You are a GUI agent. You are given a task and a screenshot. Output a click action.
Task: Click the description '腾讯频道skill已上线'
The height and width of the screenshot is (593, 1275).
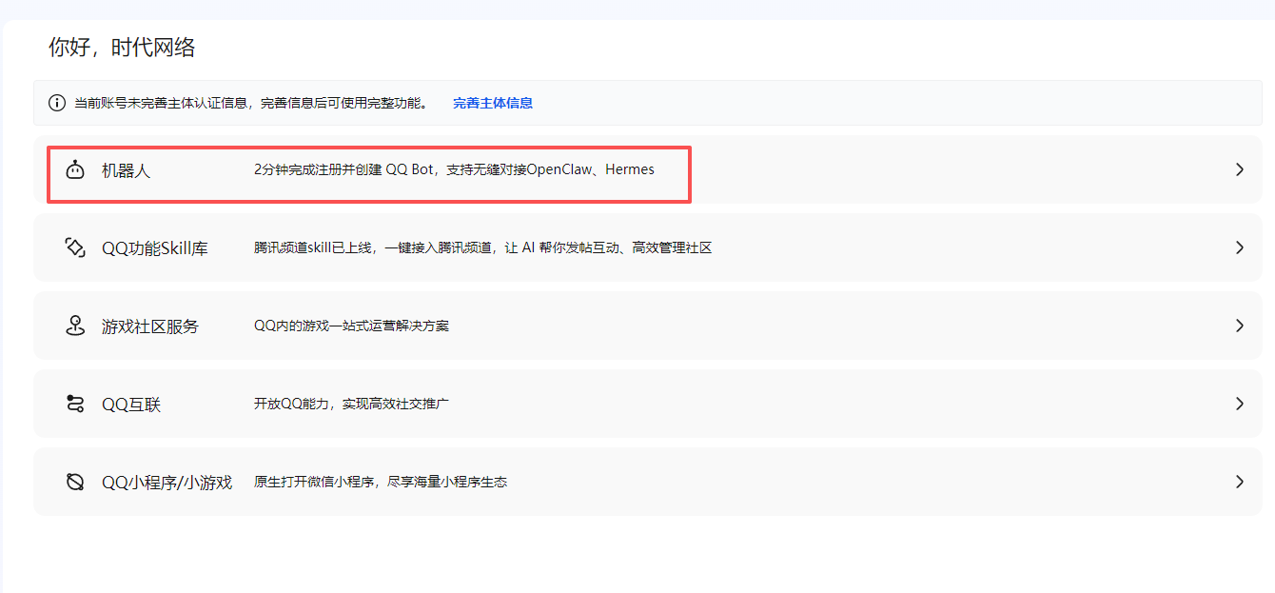point(313,247)
